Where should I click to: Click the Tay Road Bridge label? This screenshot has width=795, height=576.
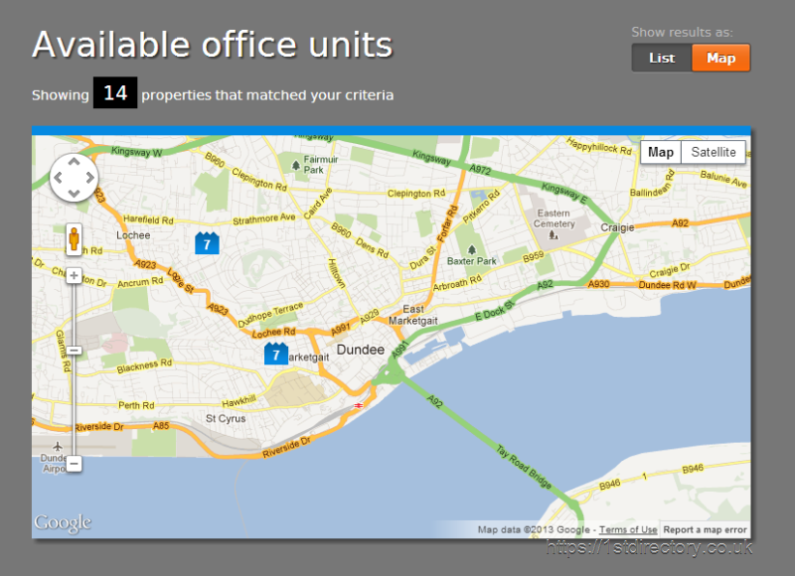click(524, 467)
